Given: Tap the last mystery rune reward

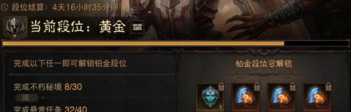Looking at the screenshot, I should (317, 97).
